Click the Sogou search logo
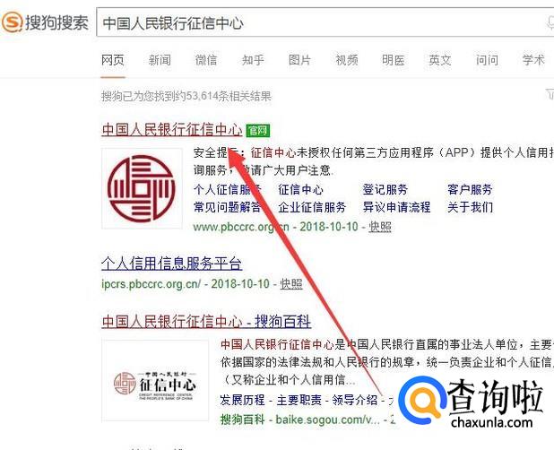554x450 pixels. coord(45,22)
